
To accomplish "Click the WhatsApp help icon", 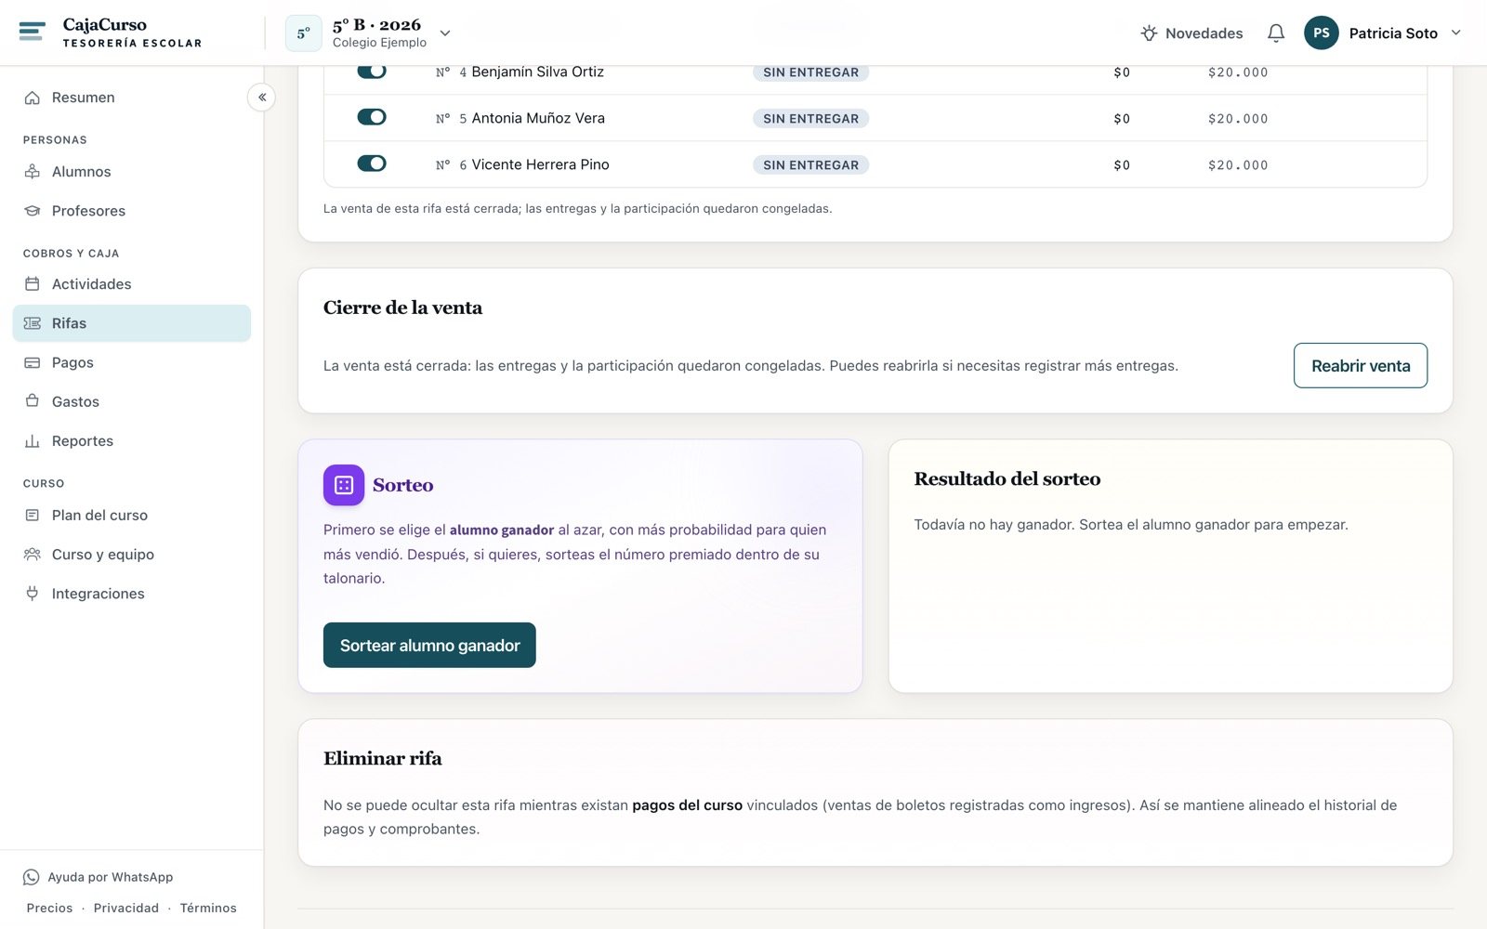I will [x=31, y=877].
